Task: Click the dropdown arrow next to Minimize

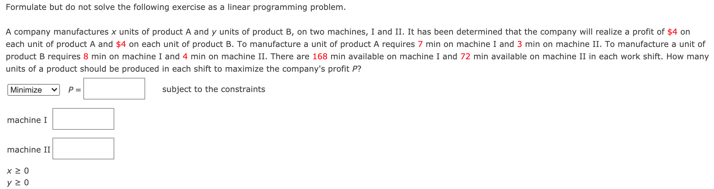Action: click(54, 90)
